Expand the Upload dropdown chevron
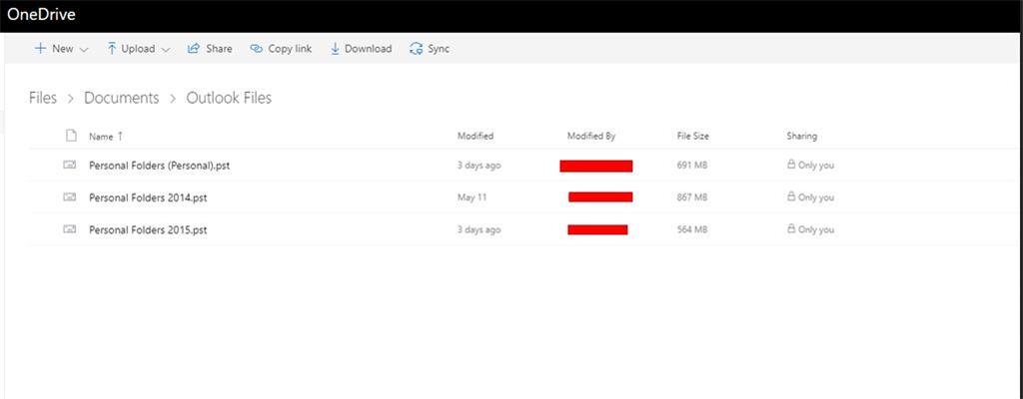This screenshot has width=1023, height=399. pyautogui.click(x=165, y=50)
